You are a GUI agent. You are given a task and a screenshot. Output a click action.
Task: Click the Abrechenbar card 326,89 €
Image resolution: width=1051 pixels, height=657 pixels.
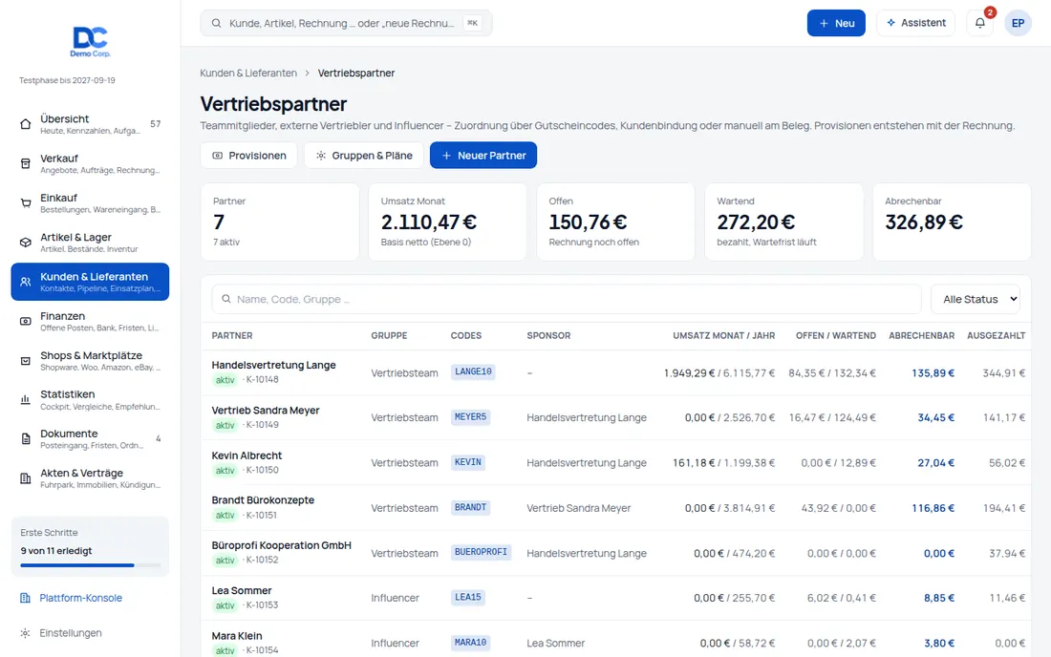click(x=952, y=222)
